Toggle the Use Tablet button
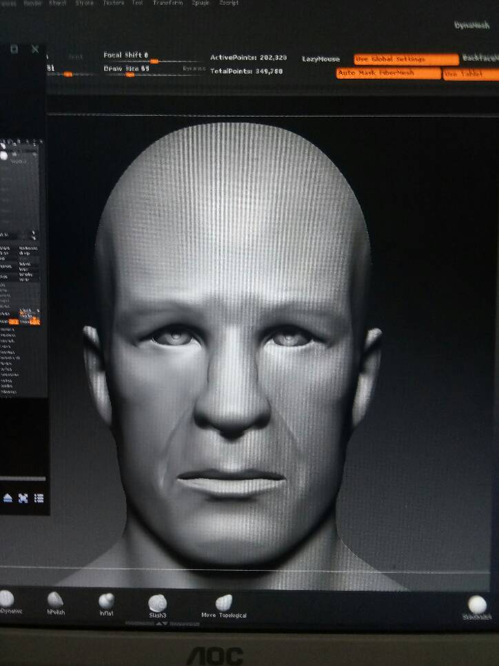The image size is (499, 666). coord(471,75)
